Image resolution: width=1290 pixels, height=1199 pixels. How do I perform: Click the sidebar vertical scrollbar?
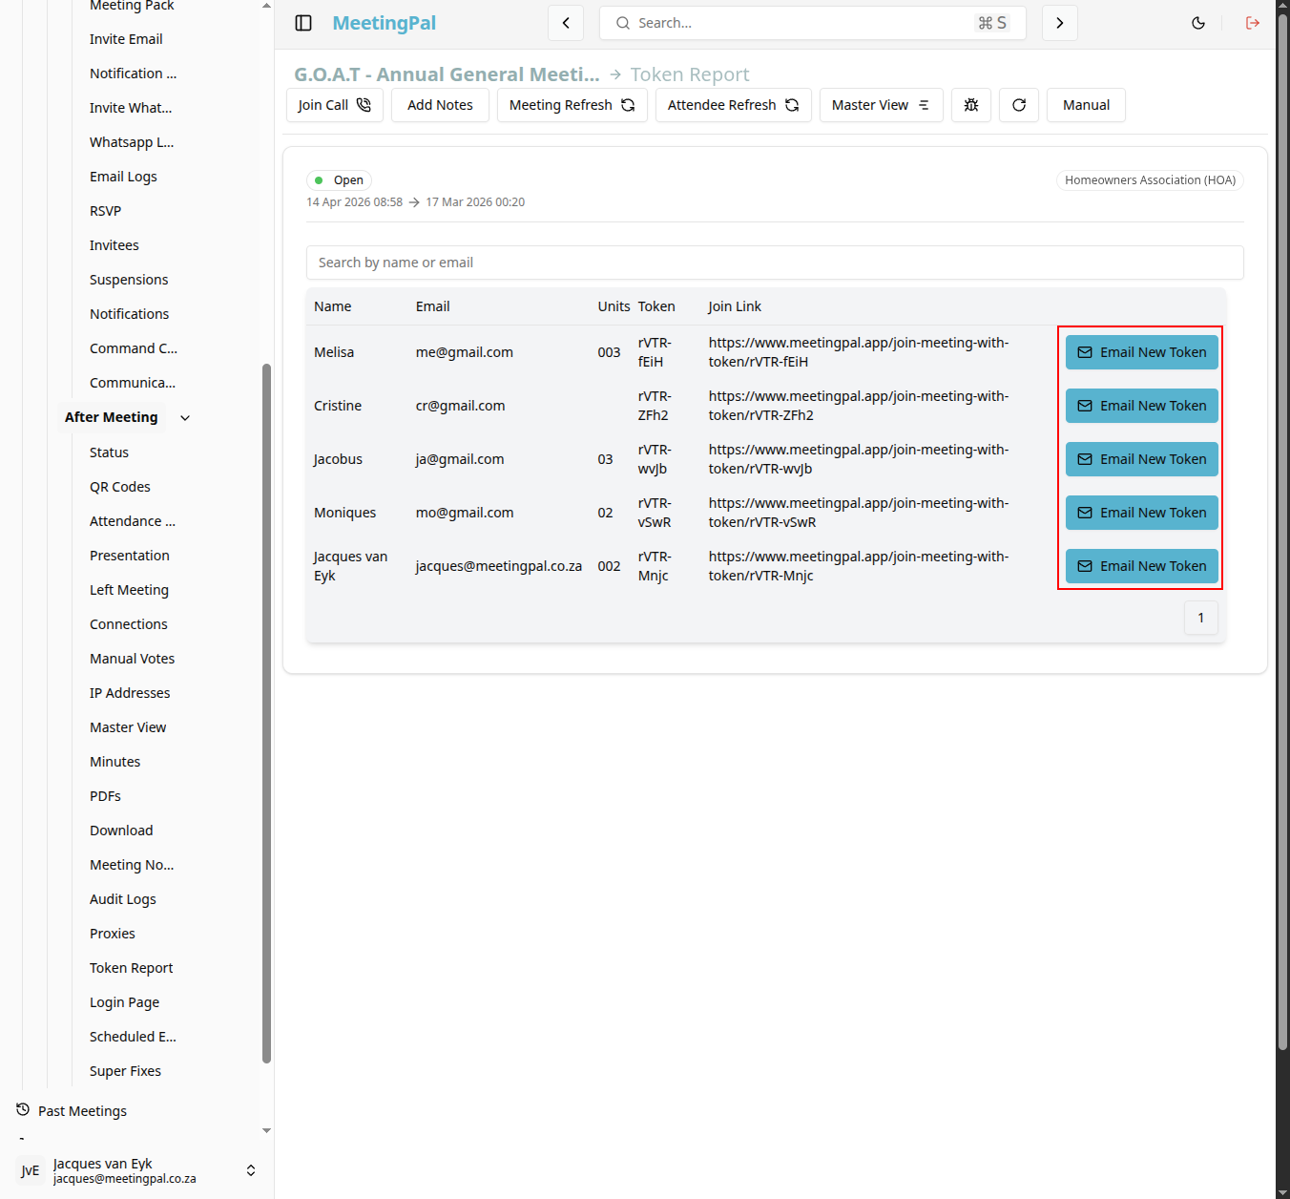[x=267, y=712]
